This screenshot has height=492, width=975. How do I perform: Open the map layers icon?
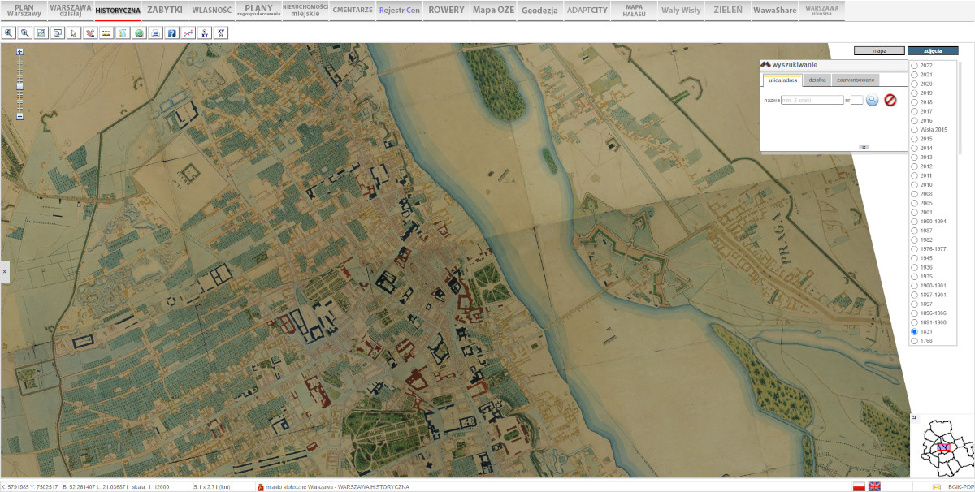(x=123, y=33)
